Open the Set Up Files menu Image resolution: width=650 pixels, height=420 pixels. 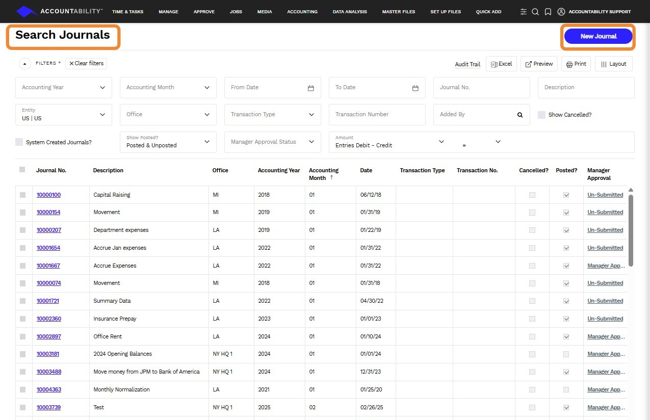446,12
